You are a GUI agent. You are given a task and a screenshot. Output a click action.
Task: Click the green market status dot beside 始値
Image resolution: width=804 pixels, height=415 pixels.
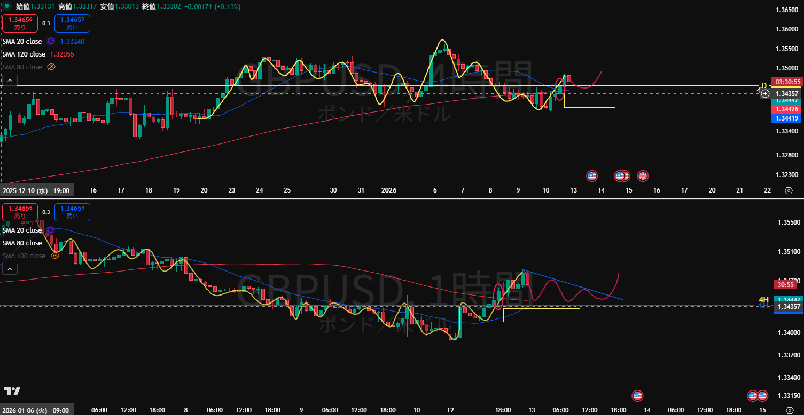tap(7, 6)
